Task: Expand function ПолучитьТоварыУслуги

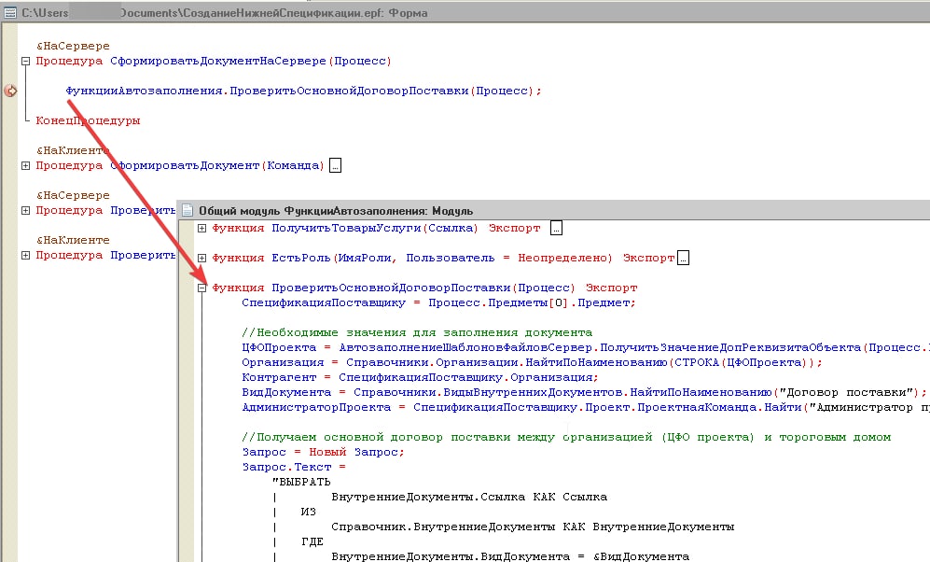Action: coord(202,228)
